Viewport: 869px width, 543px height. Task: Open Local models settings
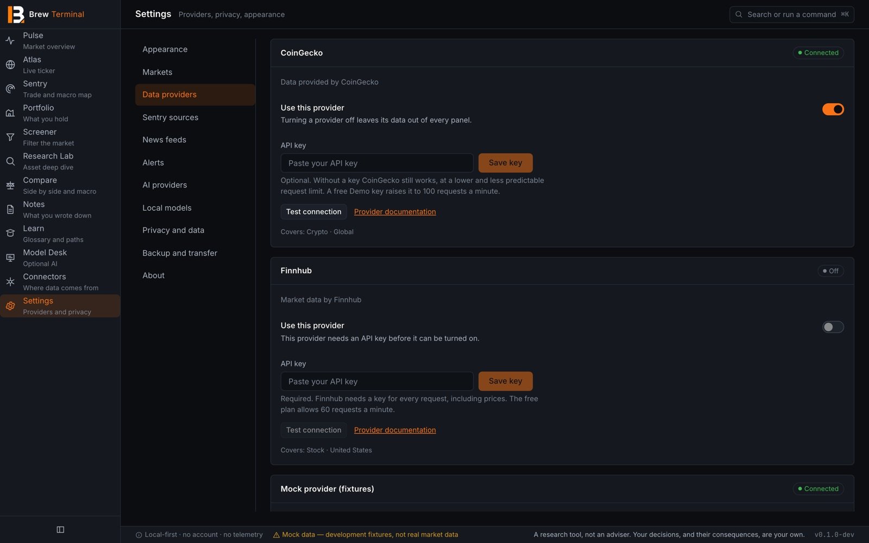click(x=195, y=208)
